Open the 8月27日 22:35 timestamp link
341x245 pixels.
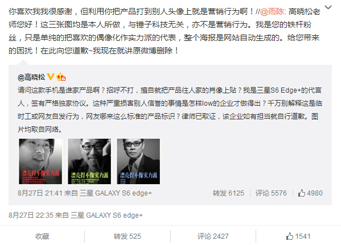[x=31, y=215]
